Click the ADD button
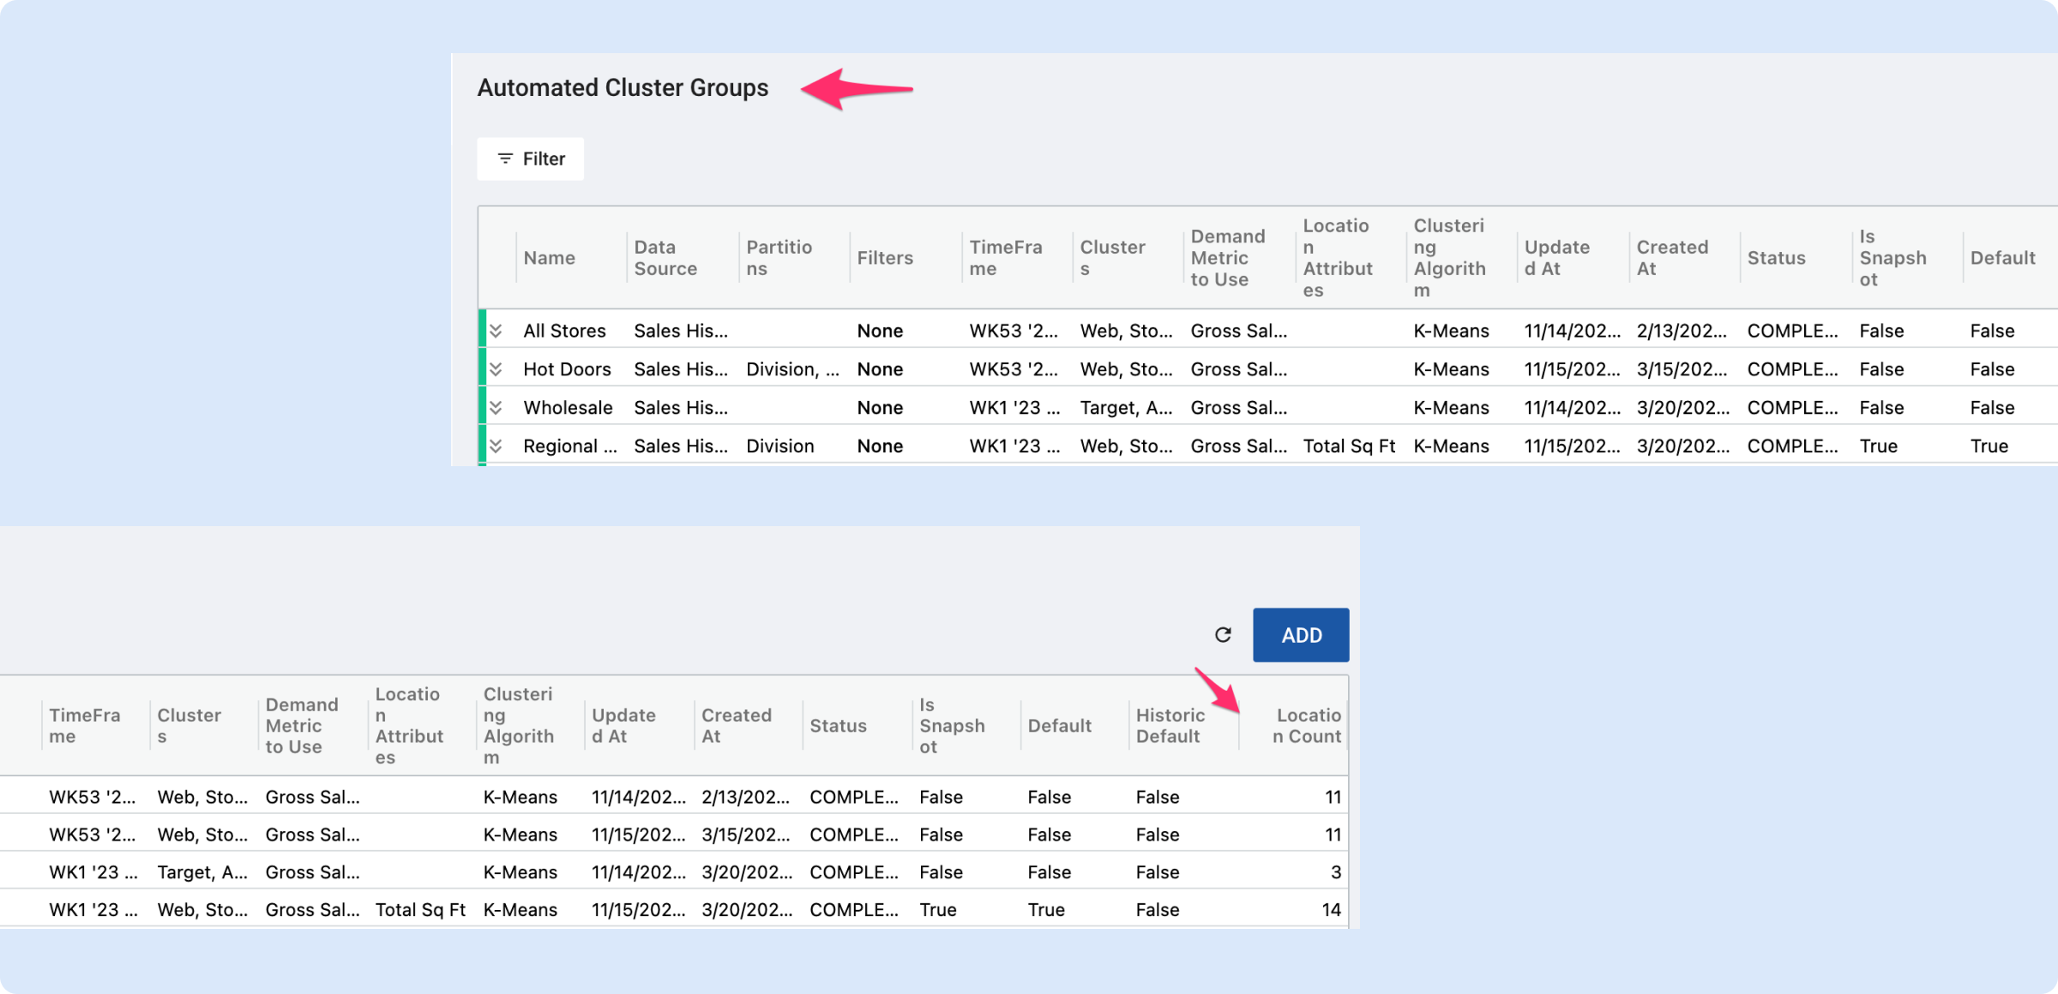Viewport: 2058px width, 994px height. pyautogui.click(x=1300, y=635)
